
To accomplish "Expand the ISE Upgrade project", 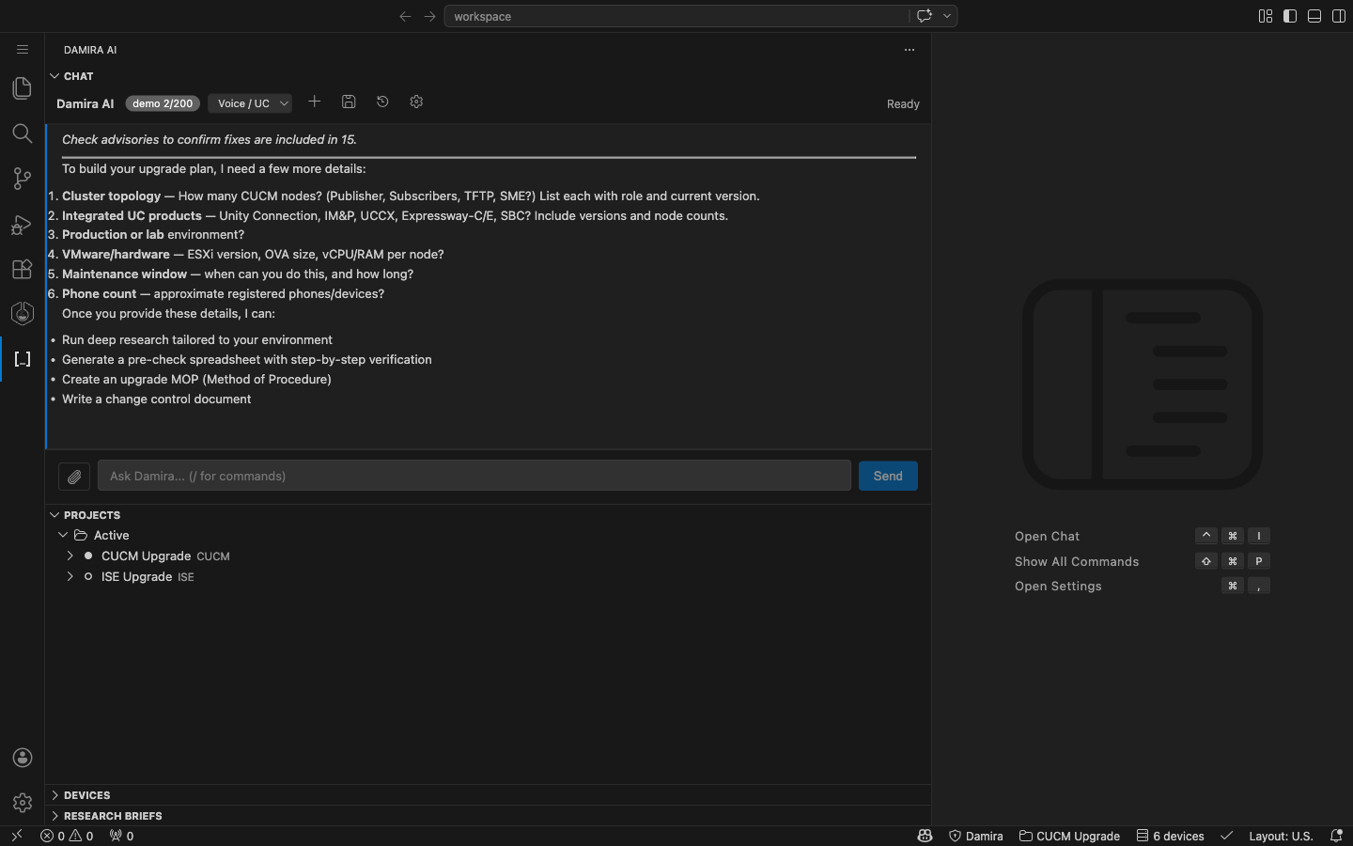I will (x=70, y=576).
